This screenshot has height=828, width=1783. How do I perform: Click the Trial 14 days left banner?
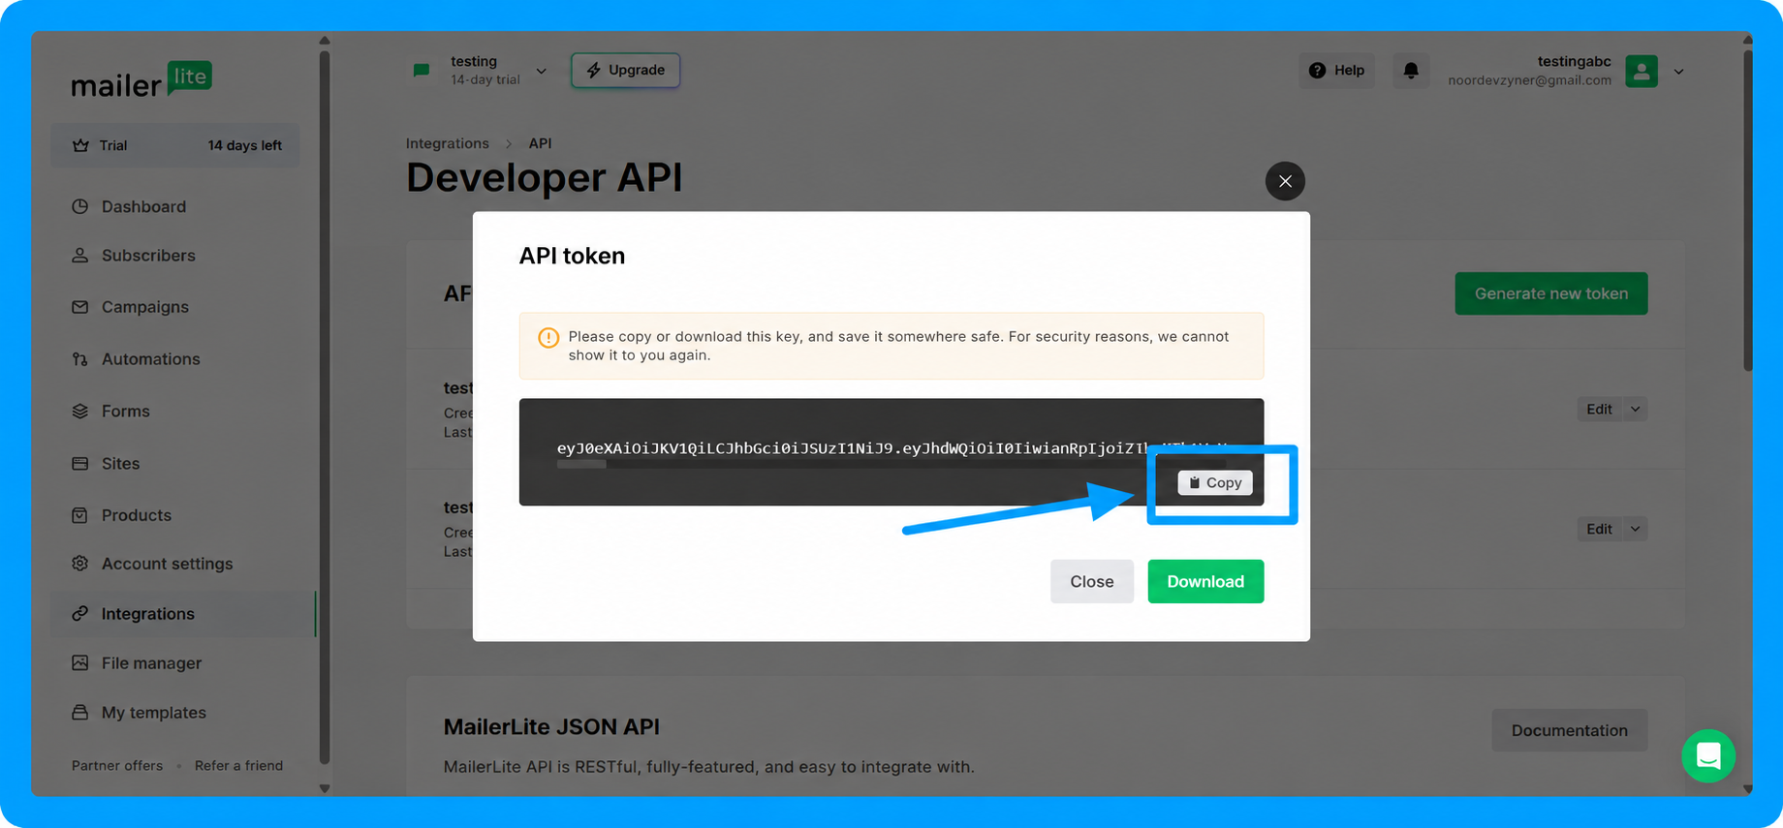click(x=175, y=145)
